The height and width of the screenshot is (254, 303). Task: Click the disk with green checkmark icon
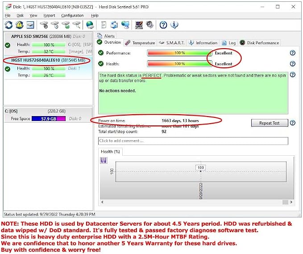[66, 25]
